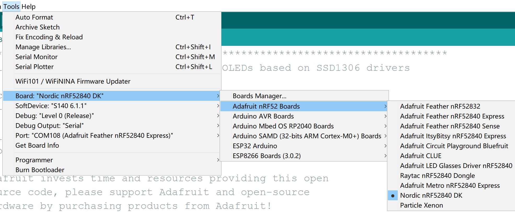
Task: Select Adafruit Feather nRF52840 Express board
Action: (x=451, y=116)
